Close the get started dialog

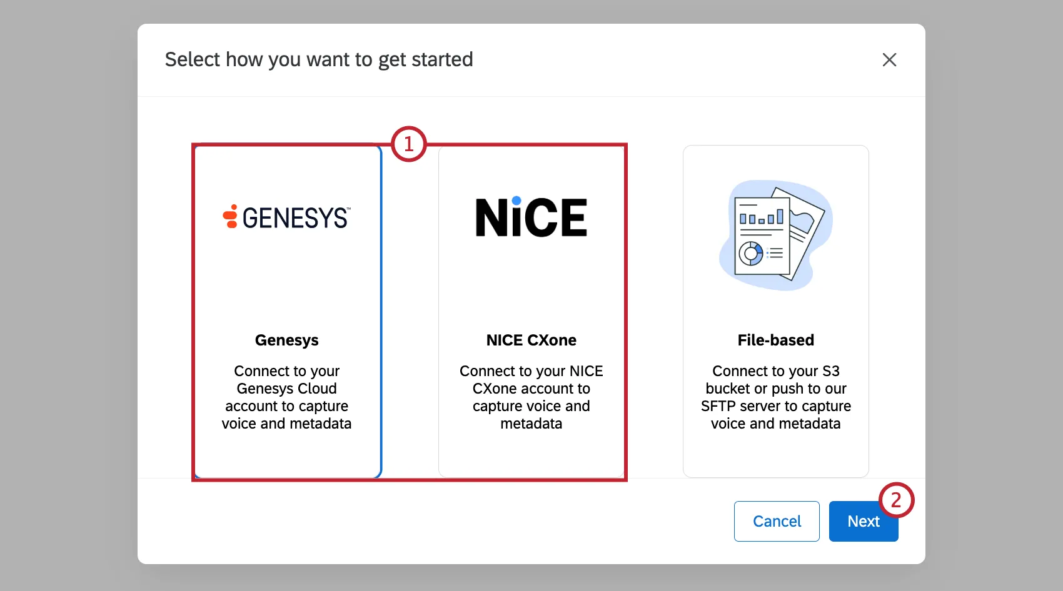(x=889, y=60)
